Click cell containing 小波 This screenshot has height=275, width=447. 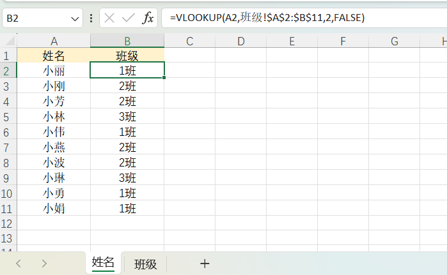point(54,163)
